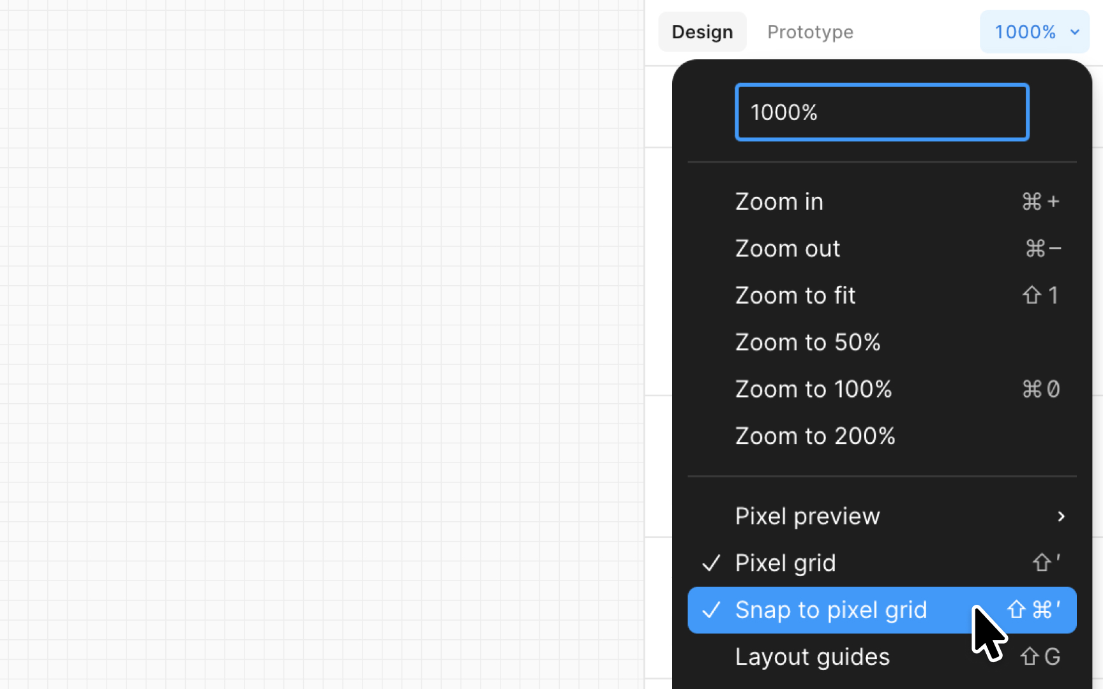
Task: Click the checkmark beside Pixel grid
Action: point(711,563)
